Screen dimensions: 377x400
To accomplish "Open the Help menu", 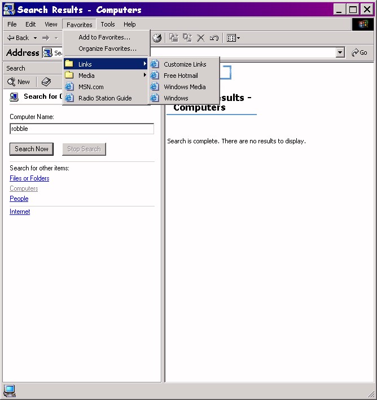I will coord(129,24).
